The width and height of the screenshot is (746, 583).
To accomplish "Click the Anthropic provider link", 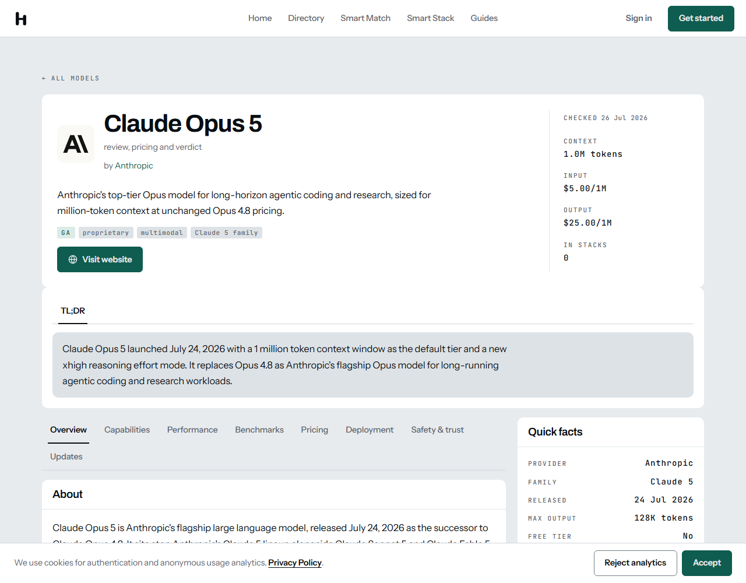I will point(134,166).
